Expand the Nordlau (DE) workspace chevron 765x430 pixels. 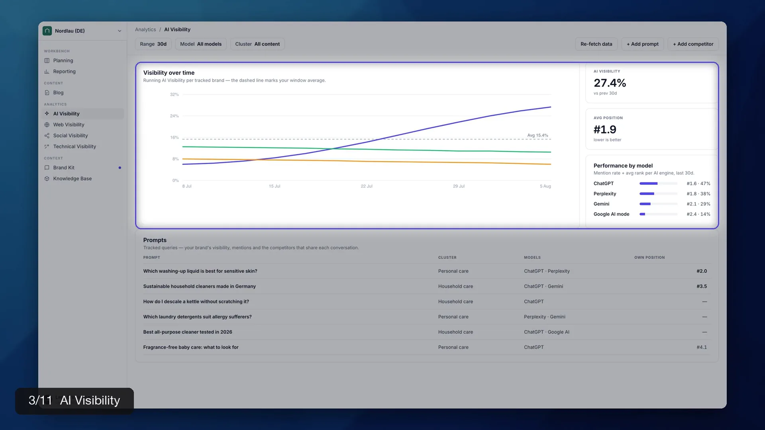(120, 31)
